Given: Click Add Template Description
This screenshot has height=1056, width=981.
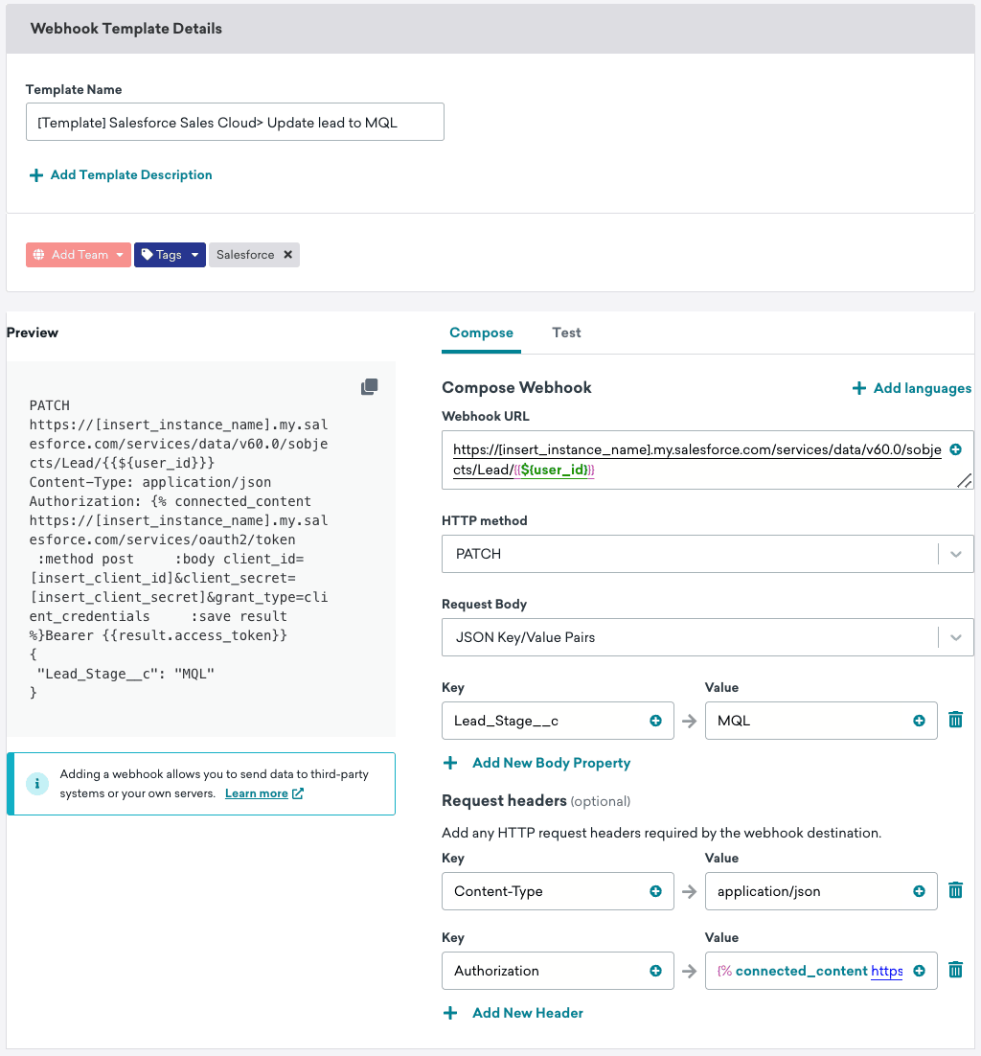Looking at the screenshot, I should pyautogui.click(x=122, y=175).
